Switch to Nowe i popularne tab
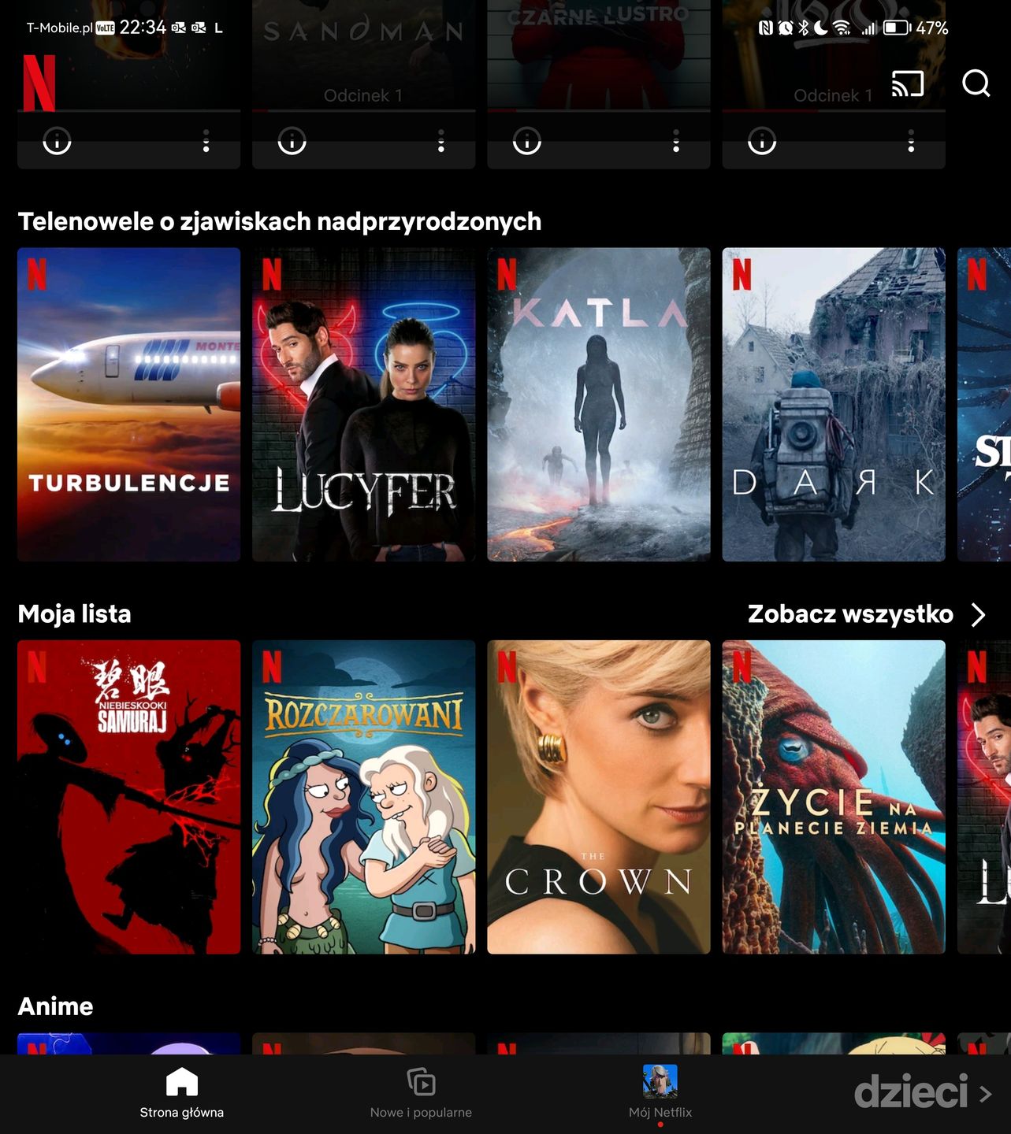1011x1134 pixels. tap(421, 1093)
